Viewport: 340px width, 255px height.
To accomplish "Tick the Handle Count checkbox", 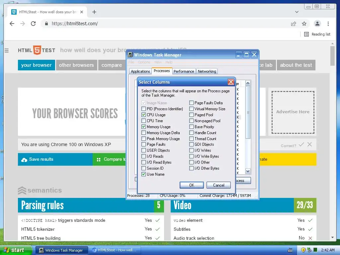I will (x=192, y=133).
